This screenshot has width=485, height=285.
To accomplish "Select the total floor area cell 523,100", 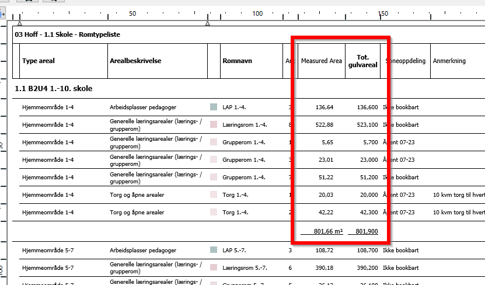I will 366,125.
